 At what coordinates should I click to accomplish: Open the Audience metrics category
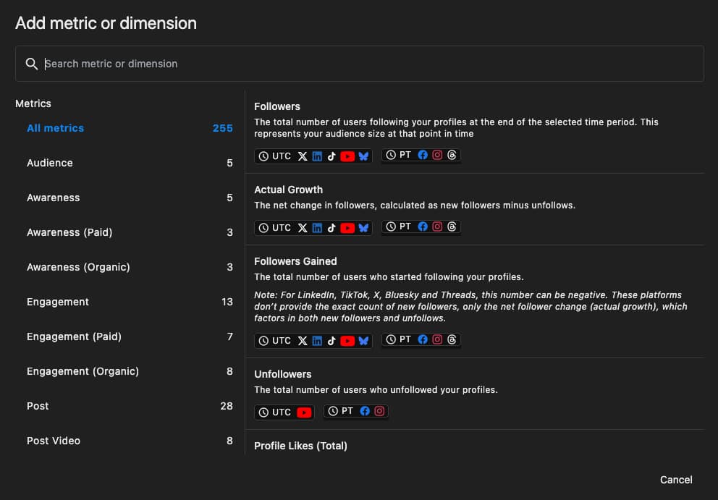point(50,163)
